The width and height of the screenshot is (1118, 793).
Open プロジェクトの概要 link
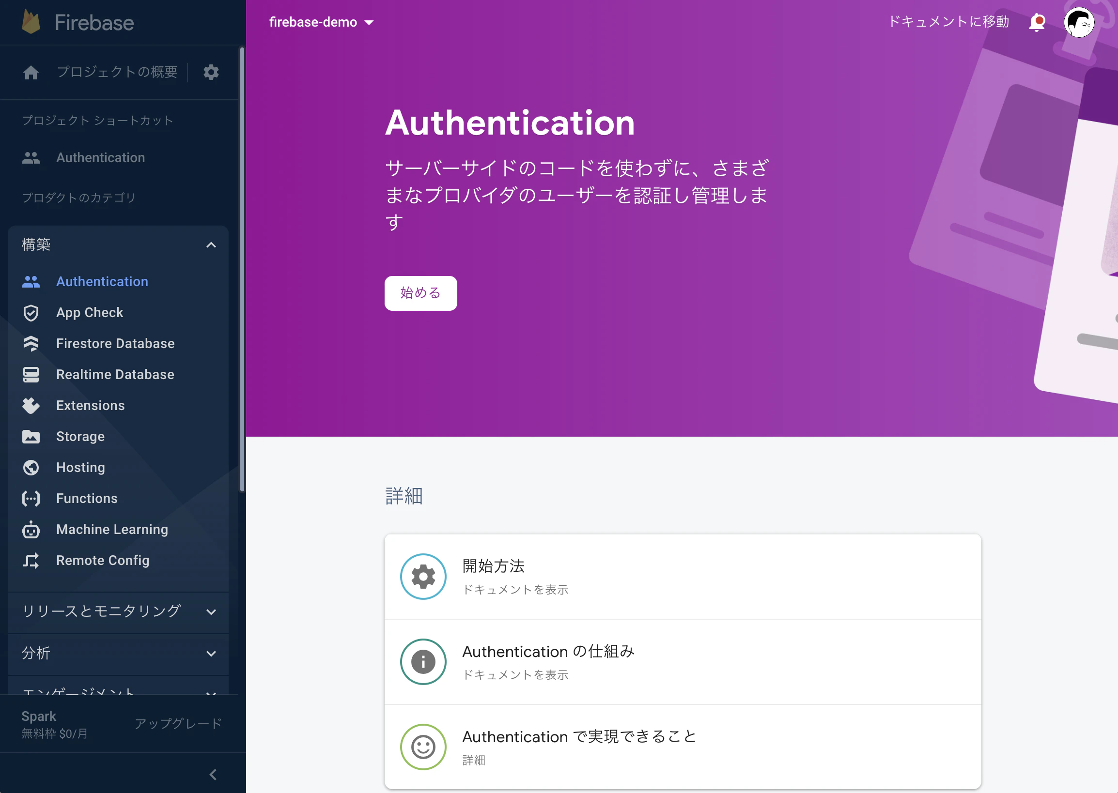[117, 72]
